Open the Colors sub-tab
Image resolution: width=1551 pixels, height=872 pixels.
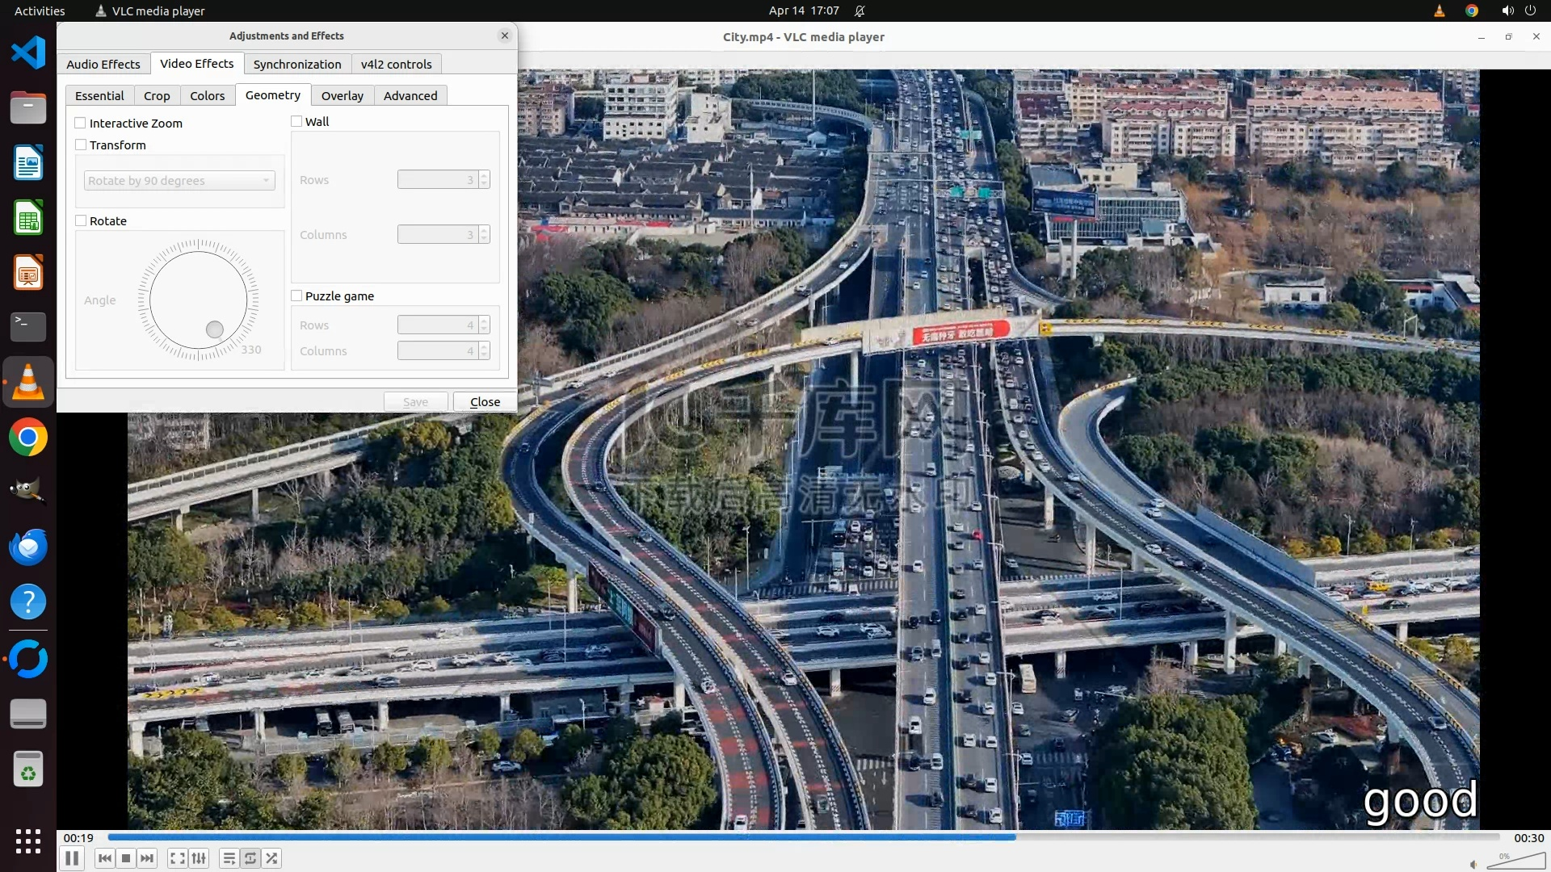(207, 96)
